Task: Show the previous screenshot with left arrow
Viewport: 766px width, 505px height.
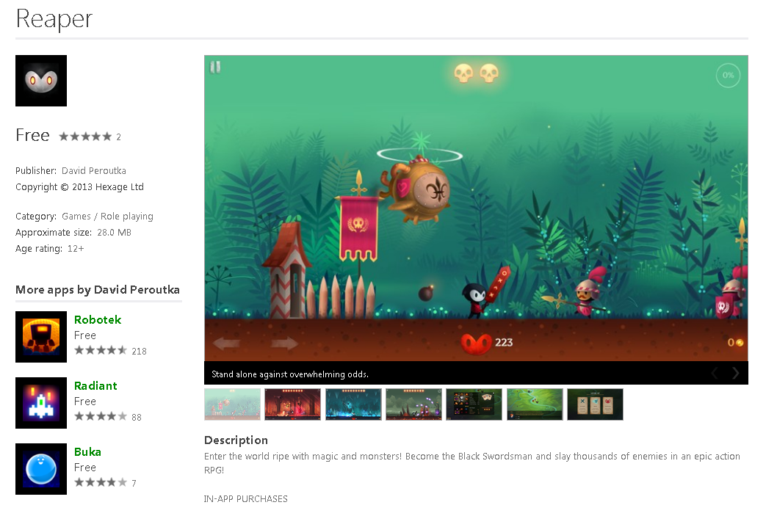Action: point(715,374)
